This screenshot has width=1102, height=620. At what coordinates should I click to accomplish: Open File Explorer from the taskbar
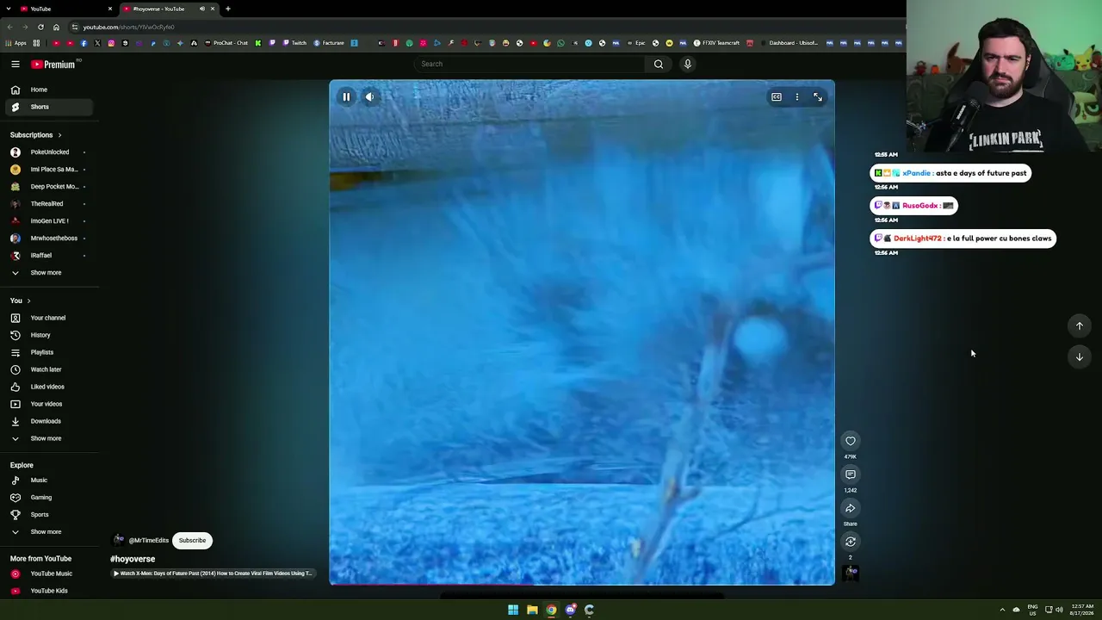[x=532, y=610]
